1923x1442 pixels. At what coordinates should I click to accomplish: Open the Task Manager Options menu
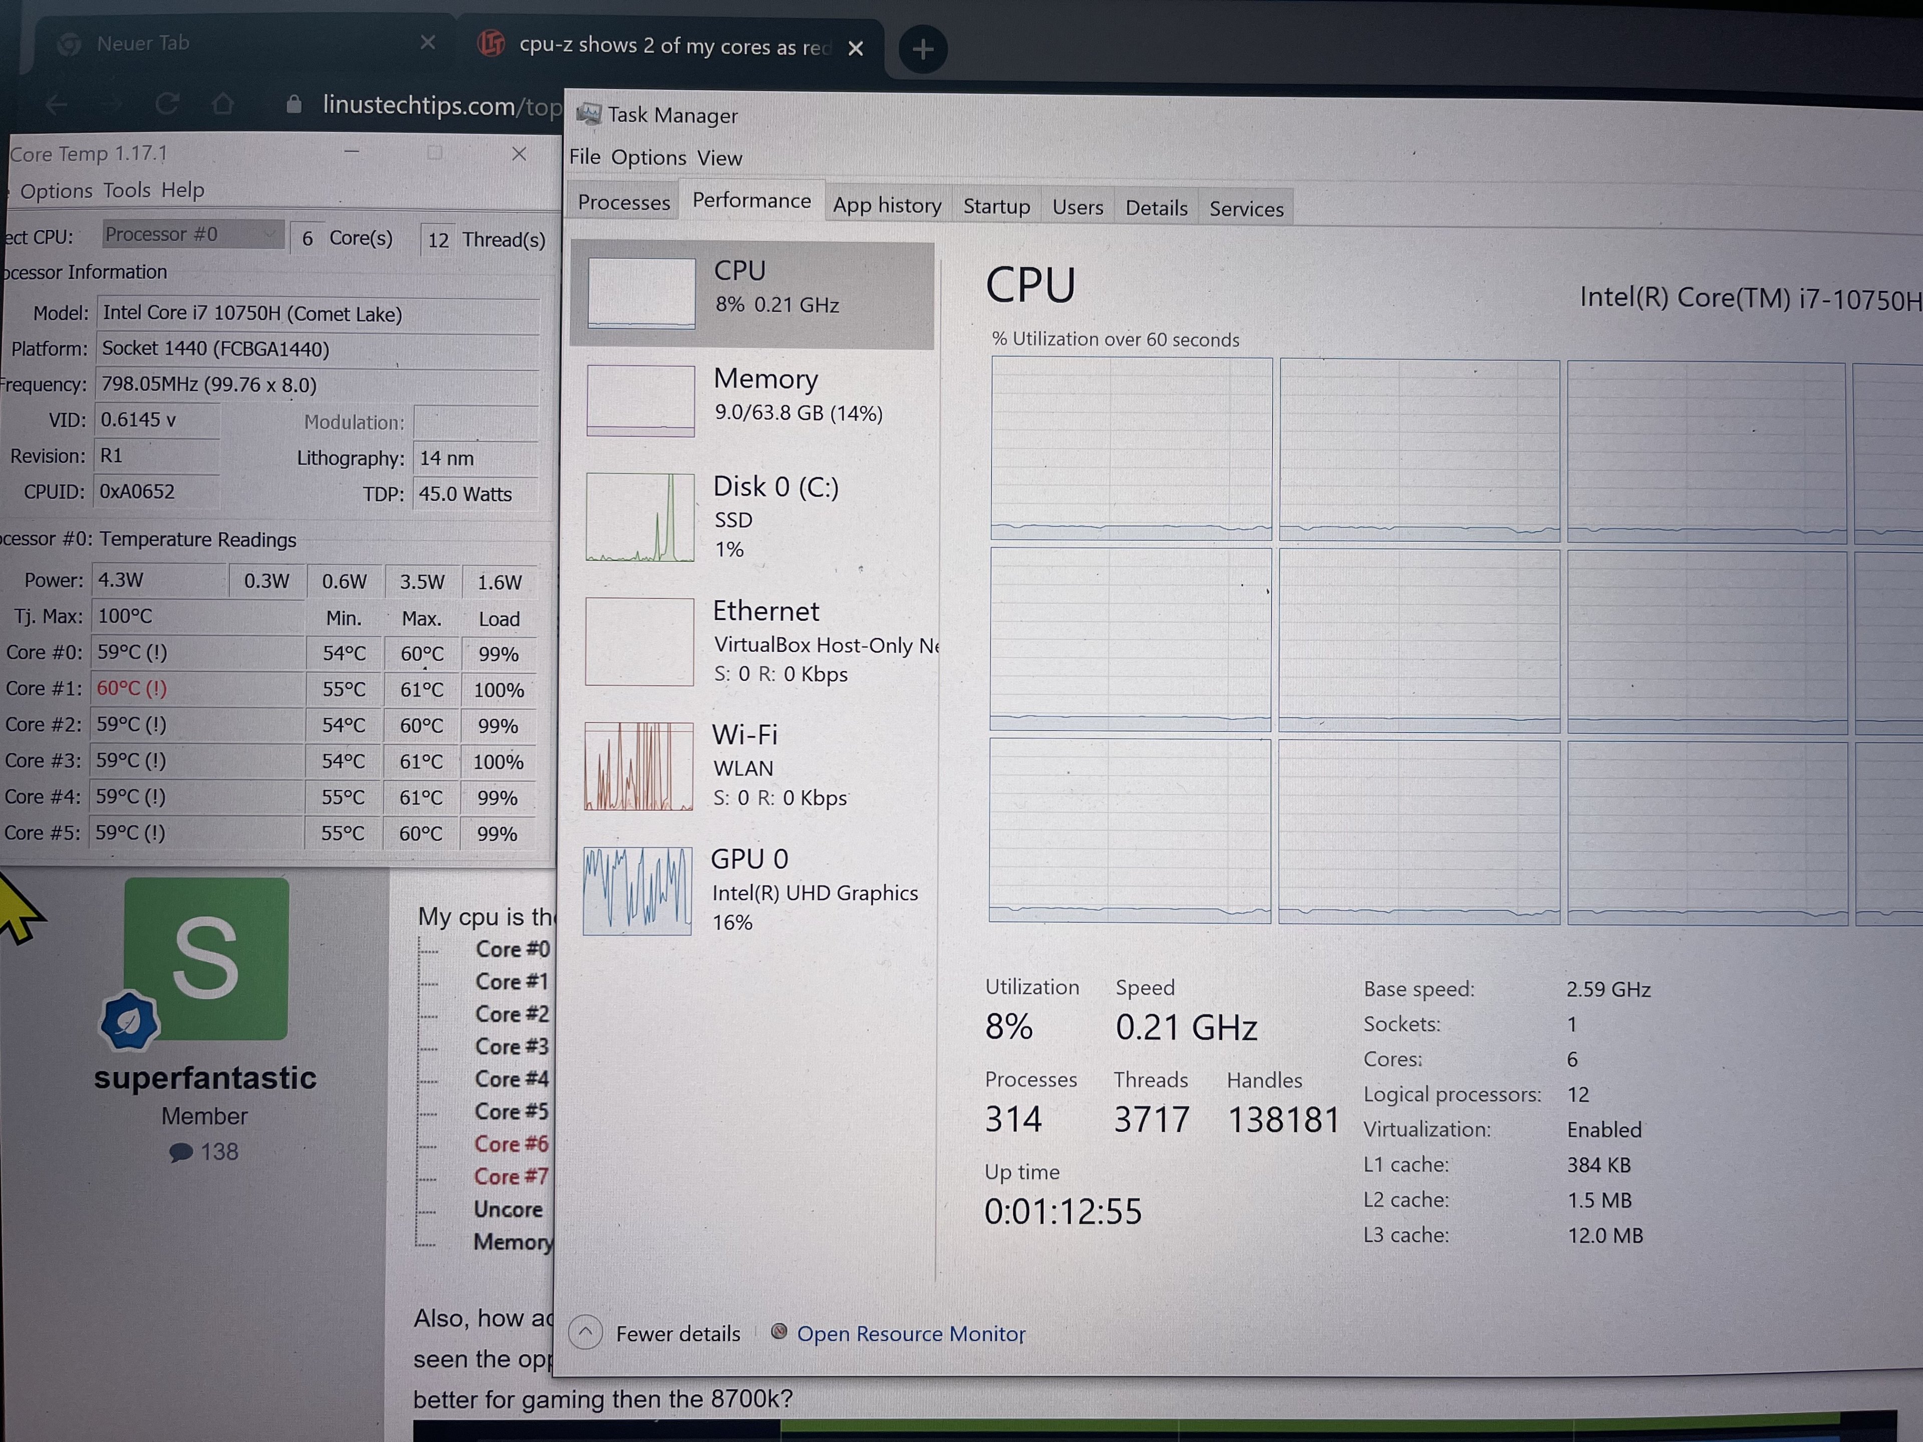click(649, 158)
